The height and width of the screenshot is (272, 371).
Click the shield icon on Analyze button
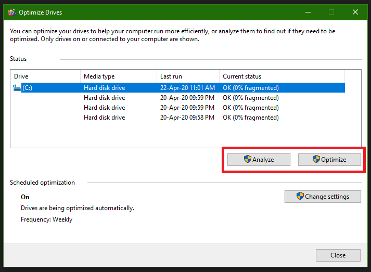(x=248, y=159)
